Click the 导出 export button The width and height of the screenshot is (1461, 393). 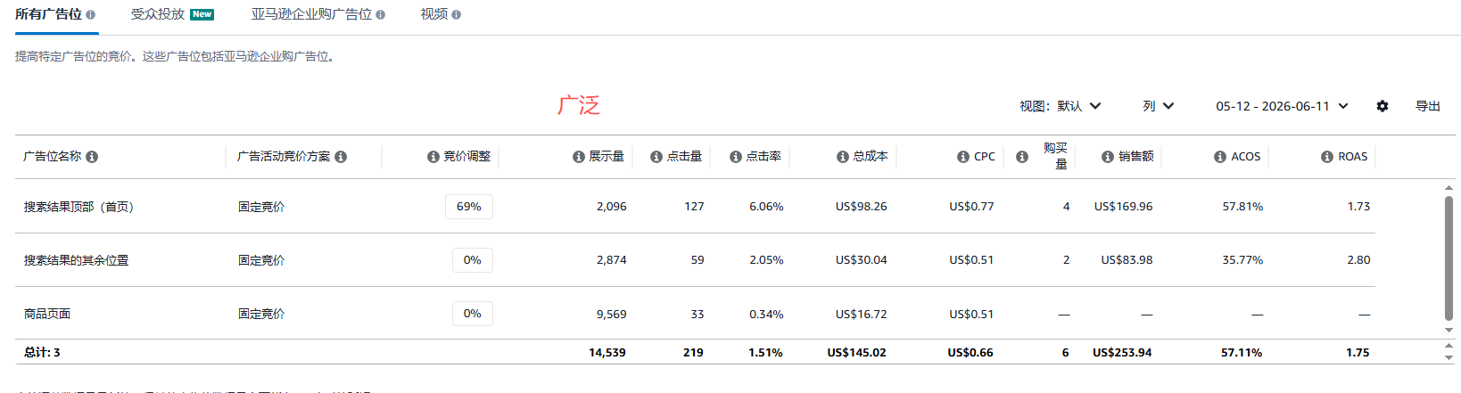tap(1428, 106)
